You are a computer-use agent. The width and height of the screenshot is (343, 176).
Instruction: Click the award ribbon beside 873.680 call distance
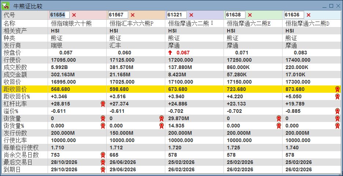click(x=337, y=89)
